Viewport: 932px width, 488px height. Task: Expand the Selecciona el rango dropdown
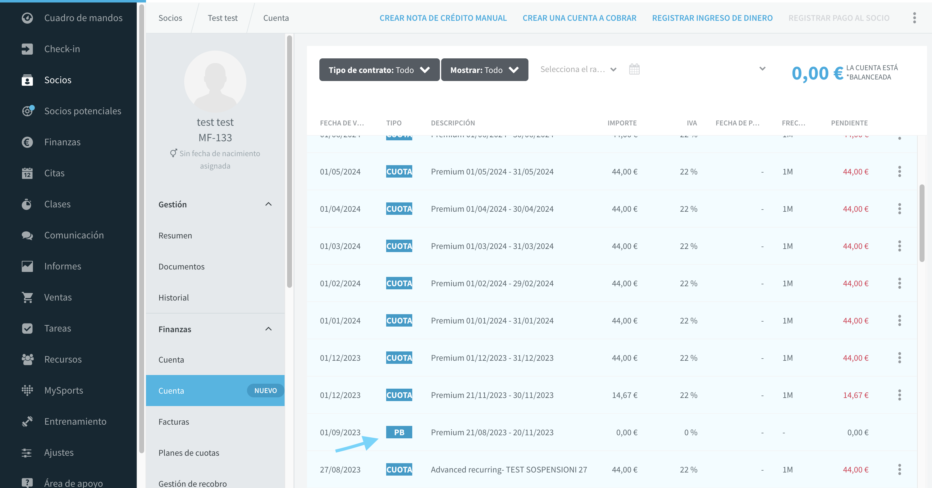coord(578,70)
